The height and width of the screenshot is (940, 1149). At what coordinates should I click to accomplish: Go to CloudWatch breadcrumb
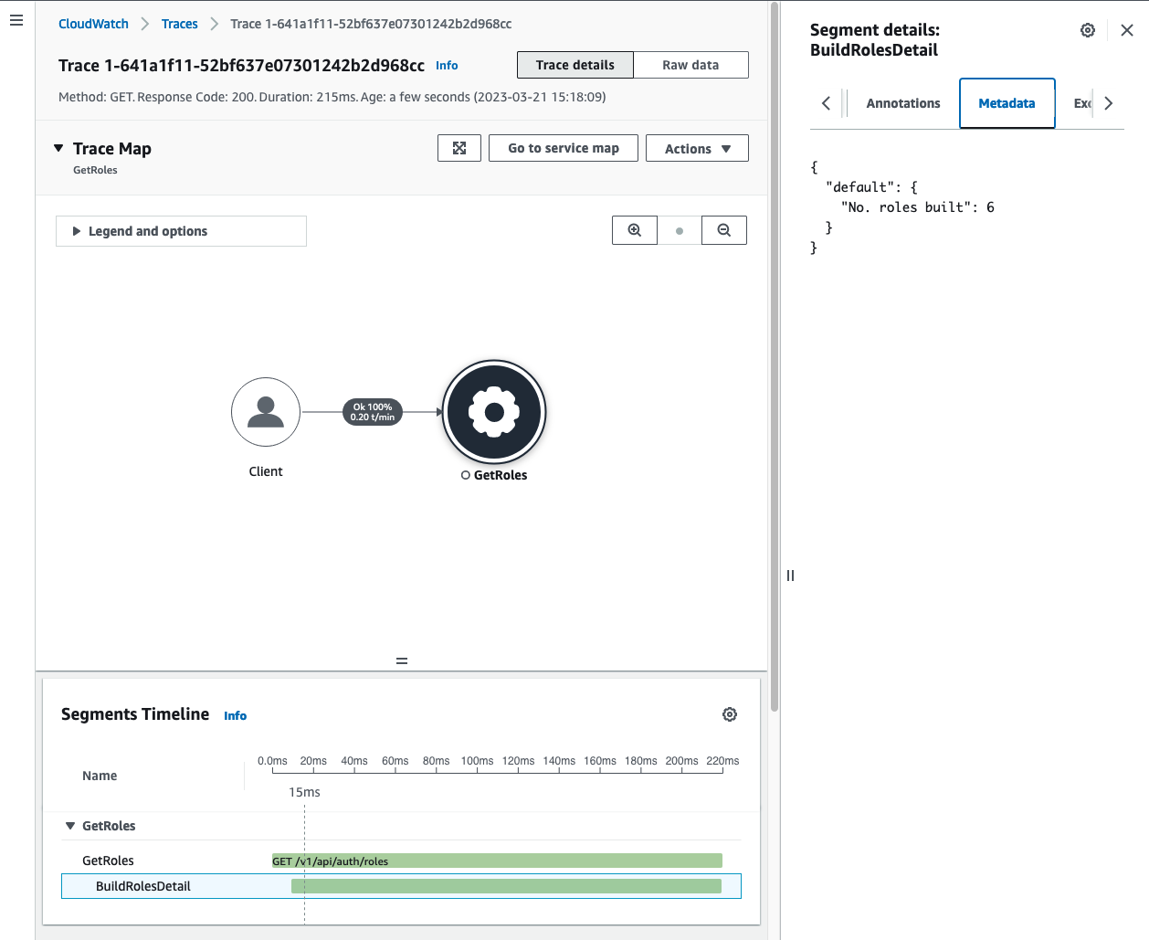point(93,24)
